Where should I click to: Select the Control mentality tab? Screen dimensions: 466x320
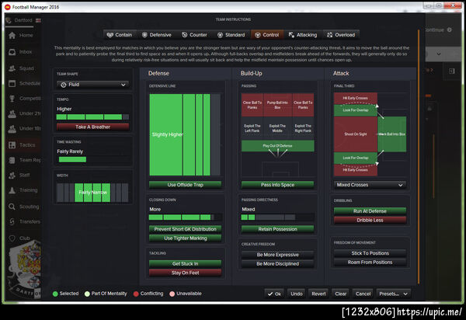pyautogui.click(x=267, y=35)
